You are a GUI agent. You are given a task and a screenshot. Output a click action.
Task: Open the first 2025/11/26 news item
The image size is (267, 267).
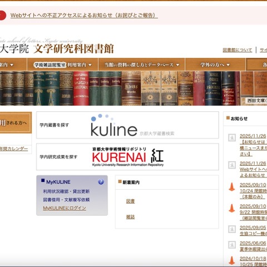click(253, 145)
